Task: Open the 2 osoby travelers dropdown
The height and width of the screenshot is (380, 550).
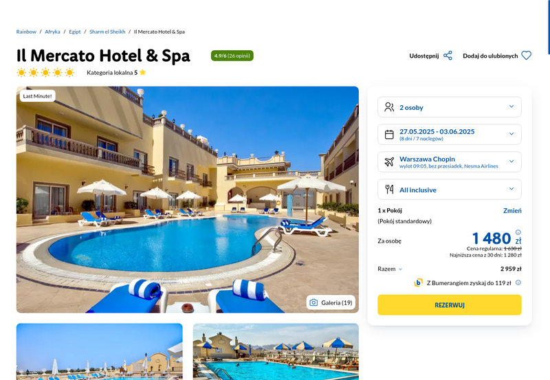Action: pyautogui.click(x=450, y=107)
